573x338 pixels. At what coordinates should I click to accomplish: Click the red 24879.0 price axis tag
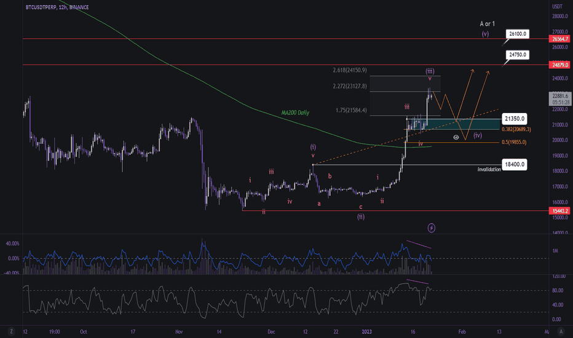click(560, 65)
